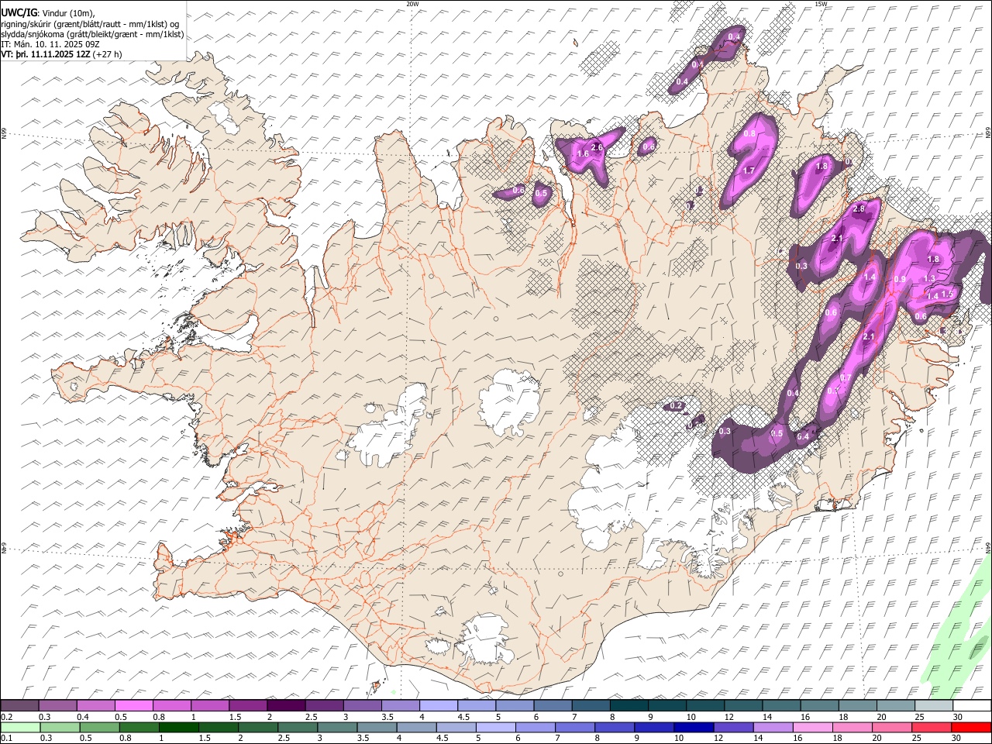Pick the navy blue 10–12 rain legend swatch

693,728
